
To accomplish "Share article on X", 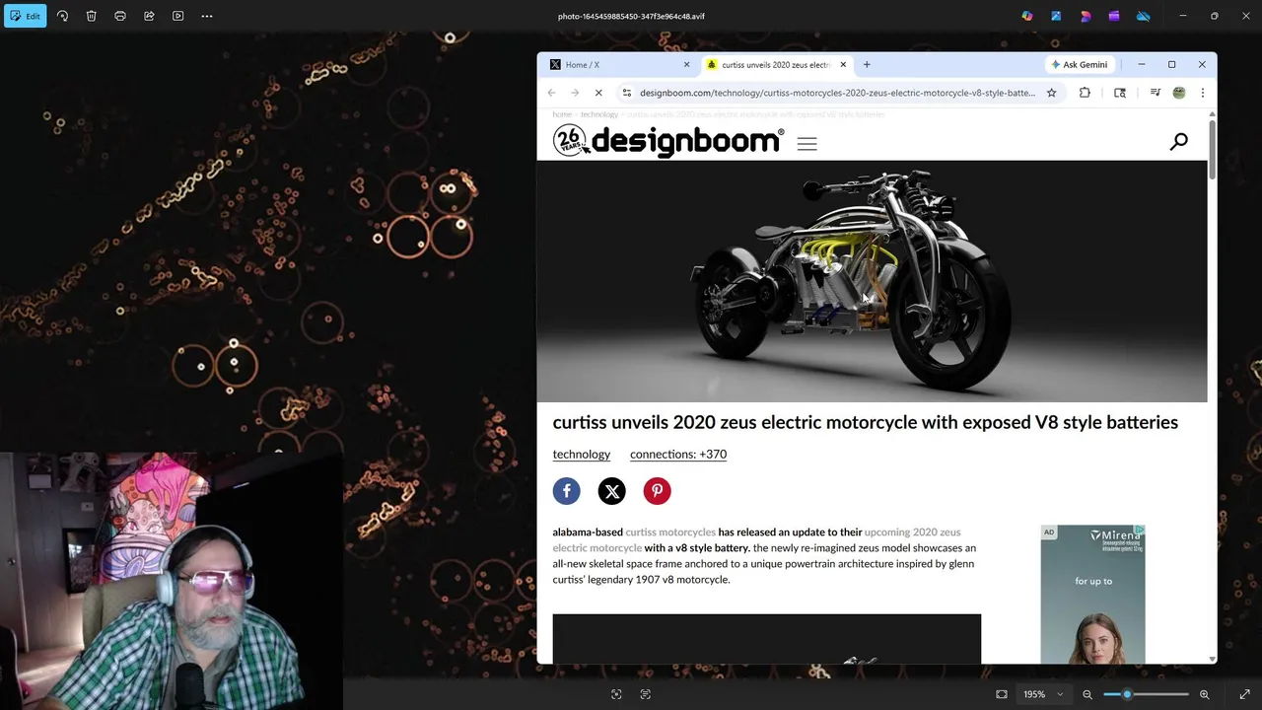I will click(x=611, y=491).
